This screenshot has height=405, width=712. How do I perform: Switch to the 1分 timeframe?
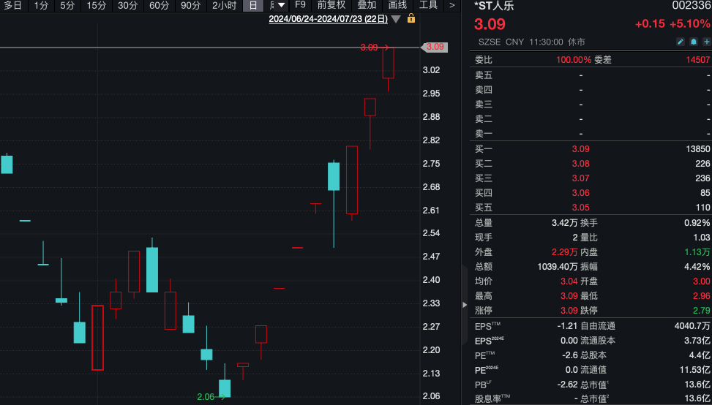pos(41,5)
